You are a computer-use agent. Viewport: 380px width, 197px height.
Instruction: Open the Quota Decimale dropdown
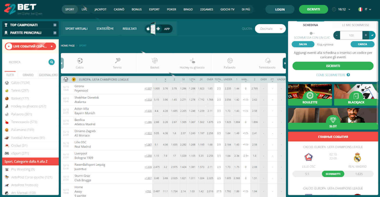(x=270, y=29)
